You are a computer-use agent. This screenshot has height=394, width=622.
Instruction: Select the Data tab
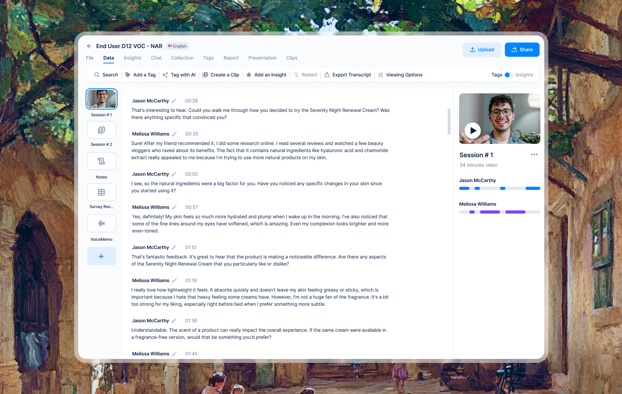[x=108, y=58]
